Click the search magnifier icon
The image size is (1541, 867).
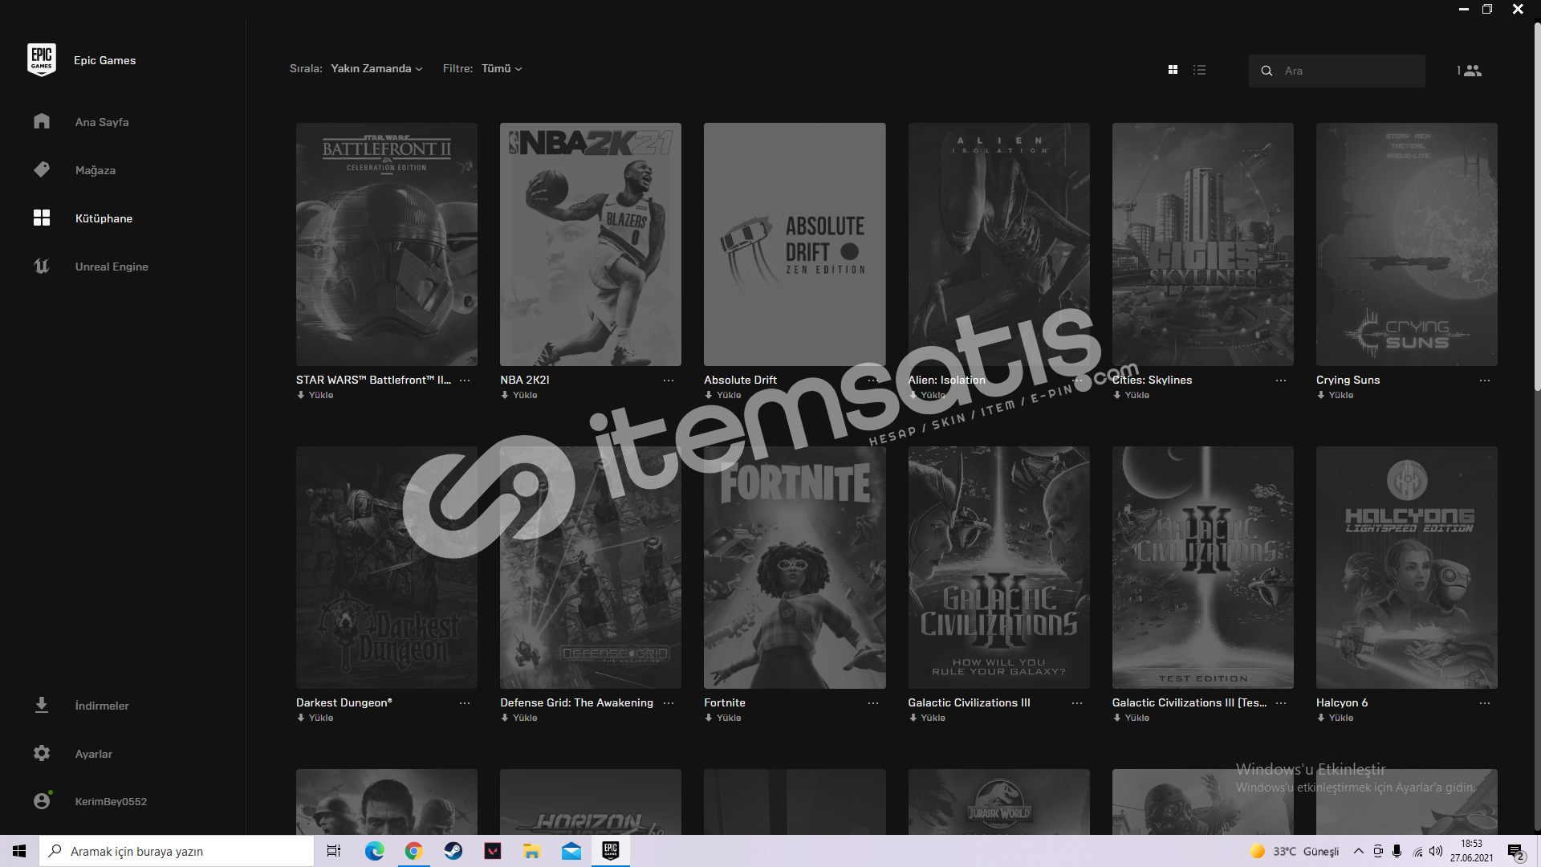(1267, 71)
